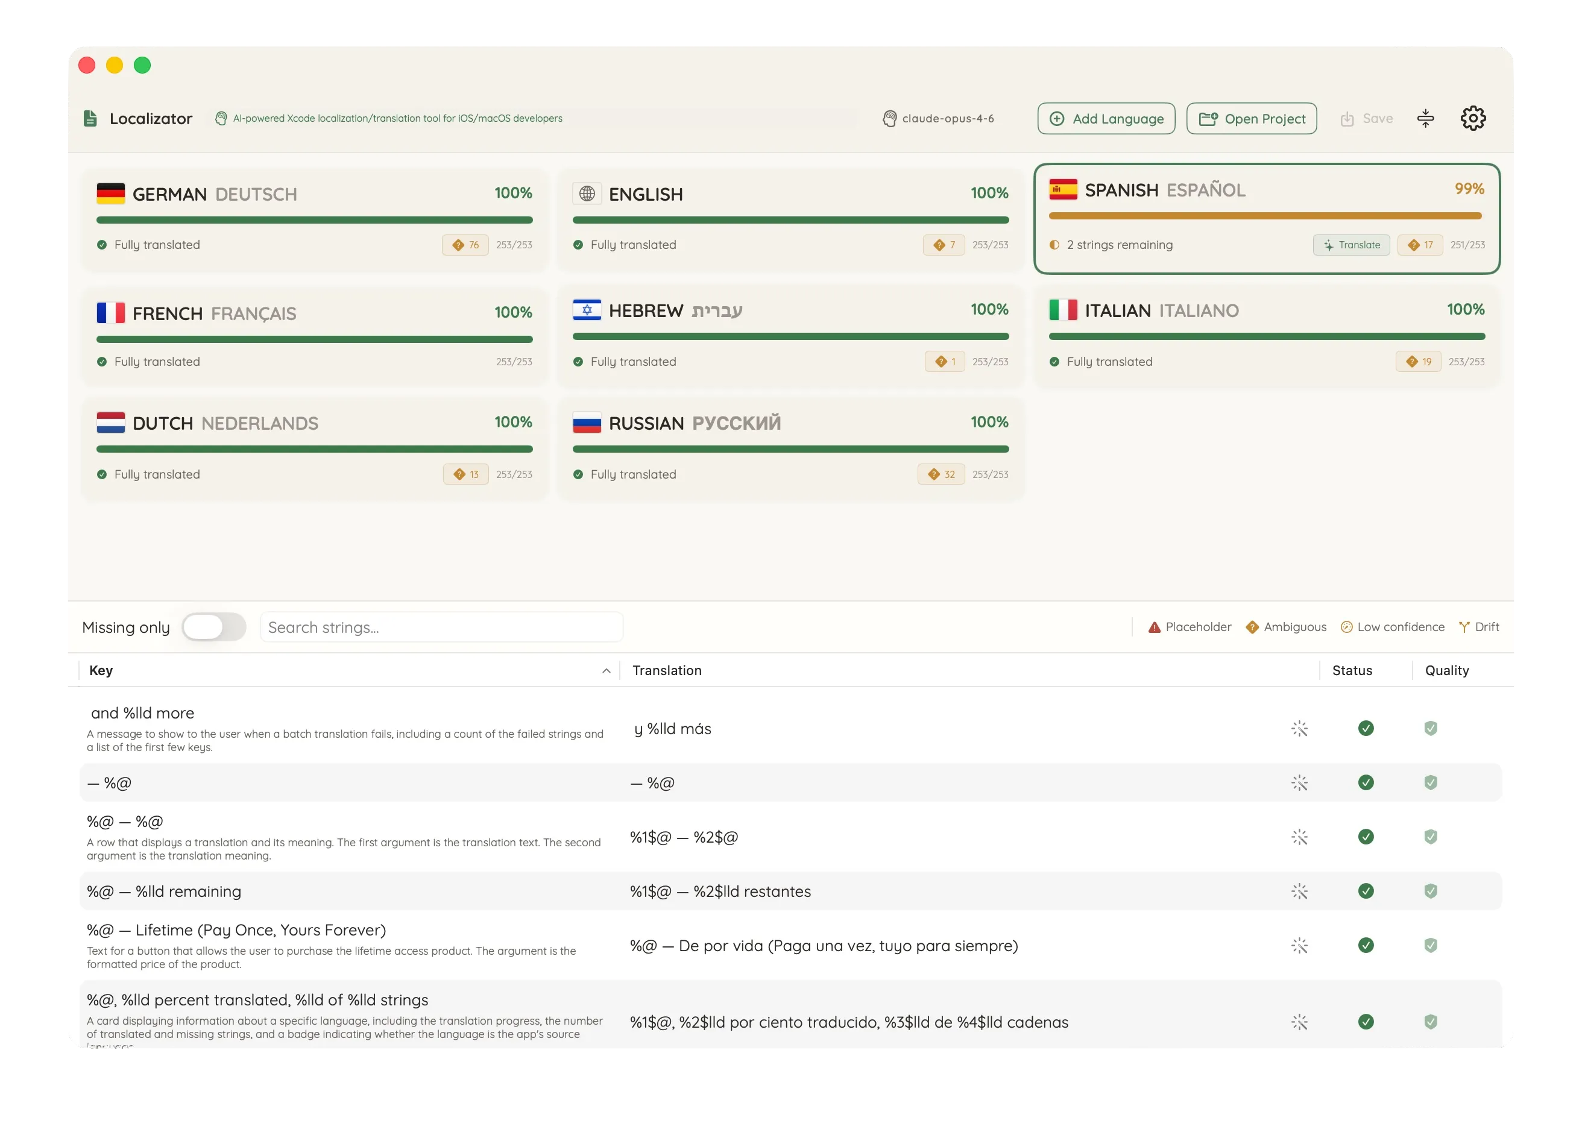Select the Translation column header
The width and height of the screenshot is (1582, 1138).
tap(667, 670)
